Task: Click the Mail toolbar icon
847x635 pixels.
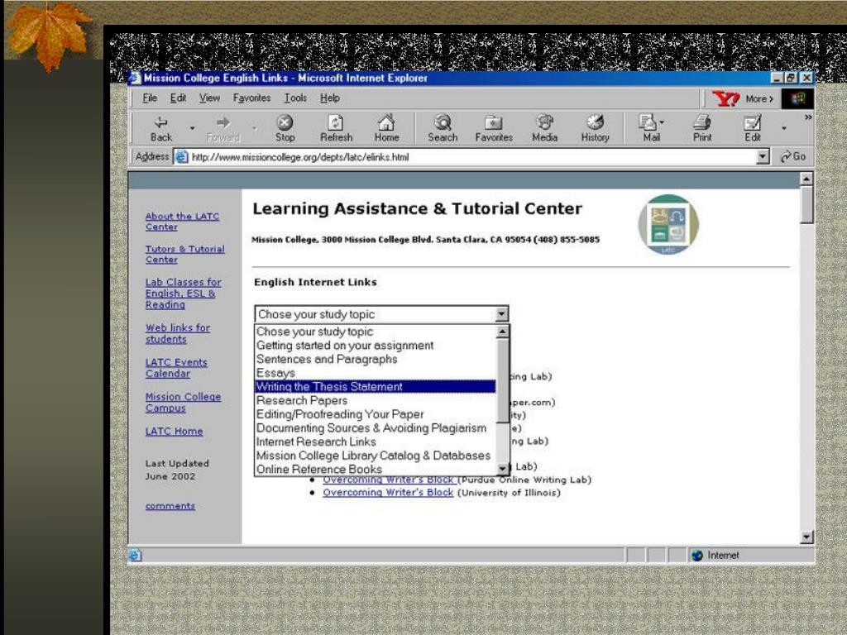Action: pos(647,122)
